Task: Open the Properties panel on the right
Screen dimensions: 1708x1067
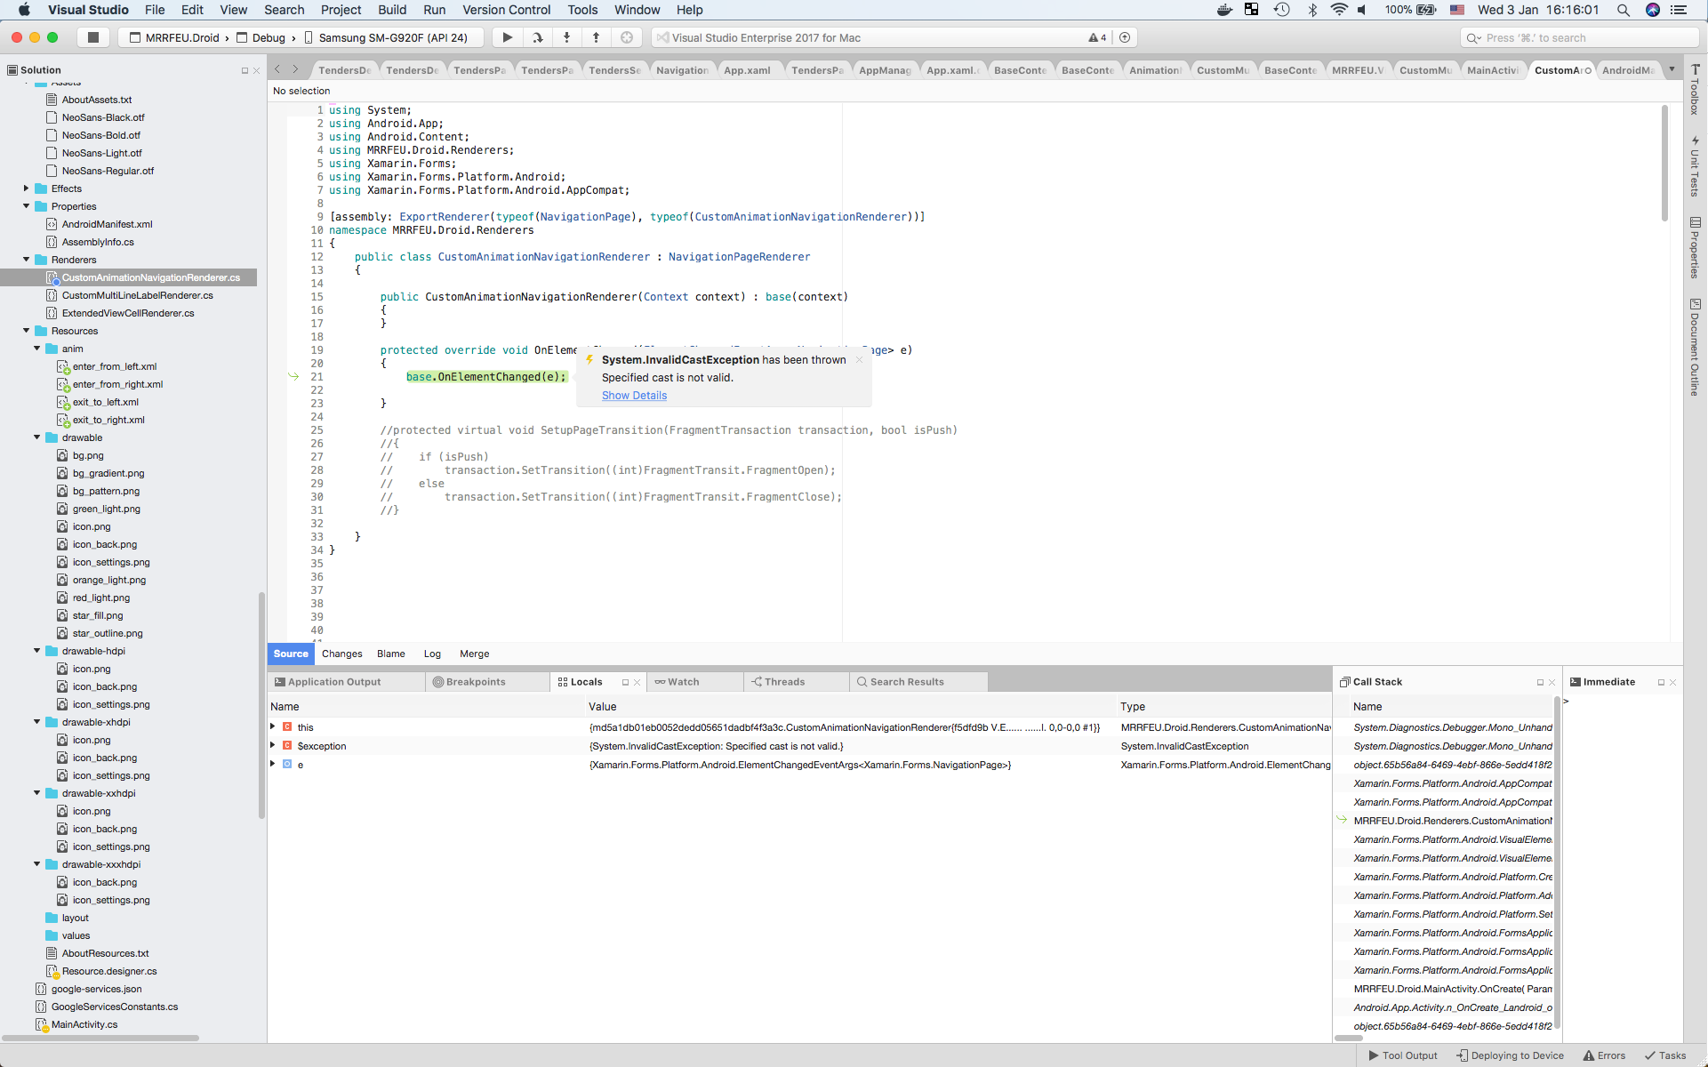Action: (x=1696, y=253)
